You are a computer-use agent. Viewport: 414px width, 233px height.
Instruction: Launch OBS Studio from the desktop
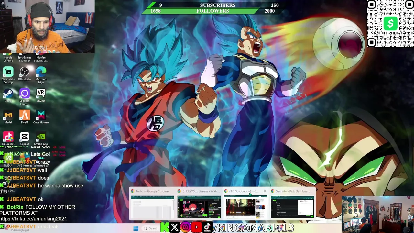click(25, 74)
